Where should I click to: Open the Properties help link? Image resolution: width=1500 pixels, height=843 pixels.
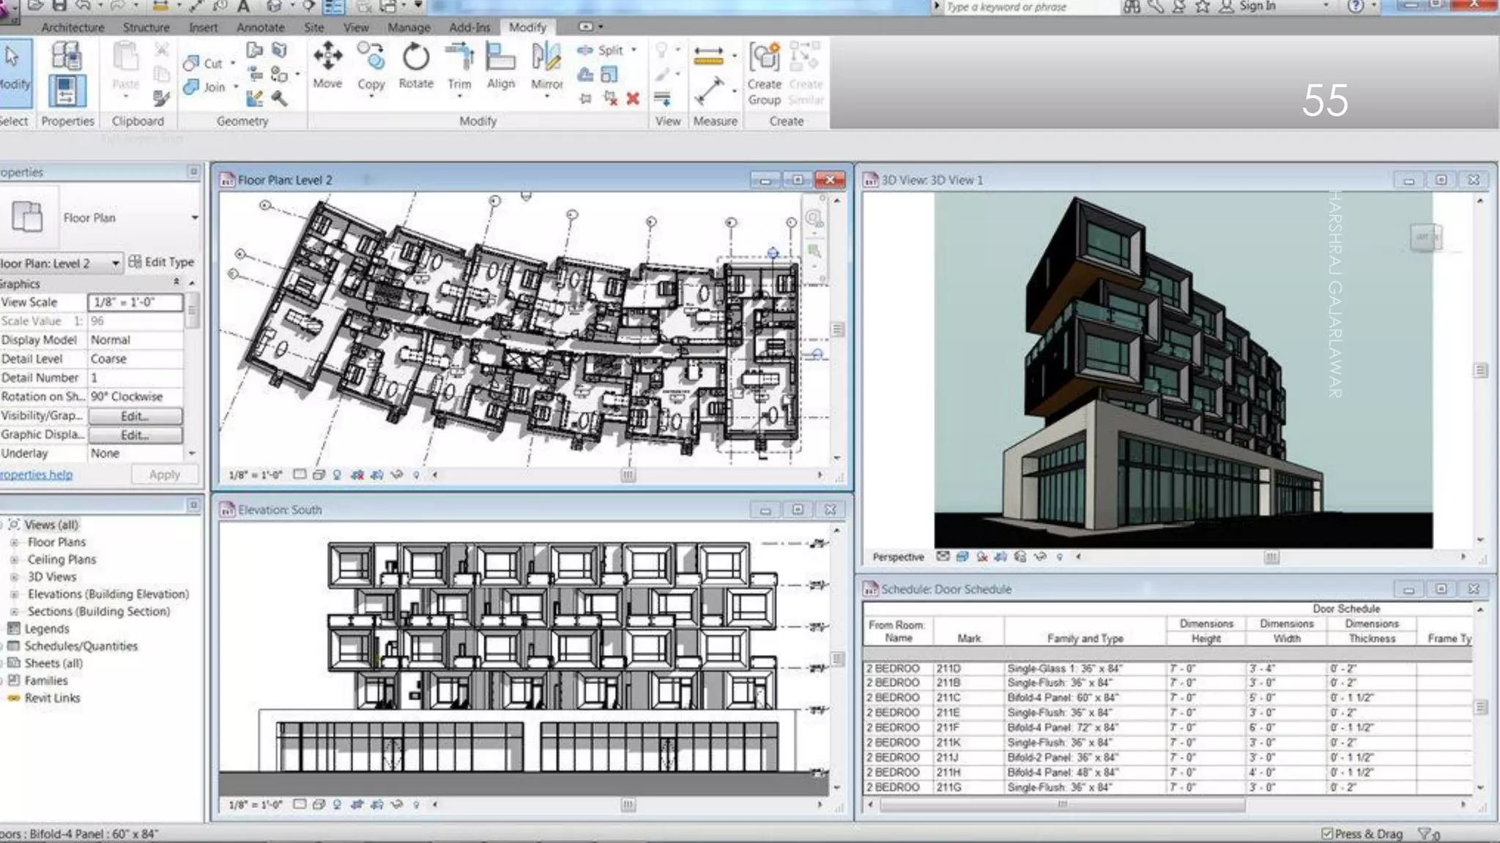point(36,474)
